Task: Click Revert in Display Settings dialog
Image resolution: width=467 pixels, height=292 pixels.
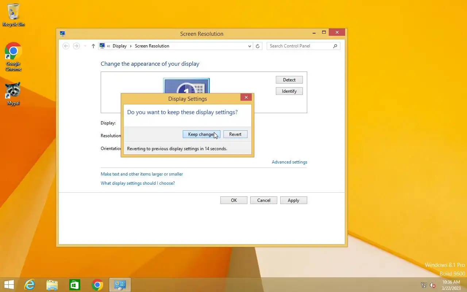Action: 235,134
